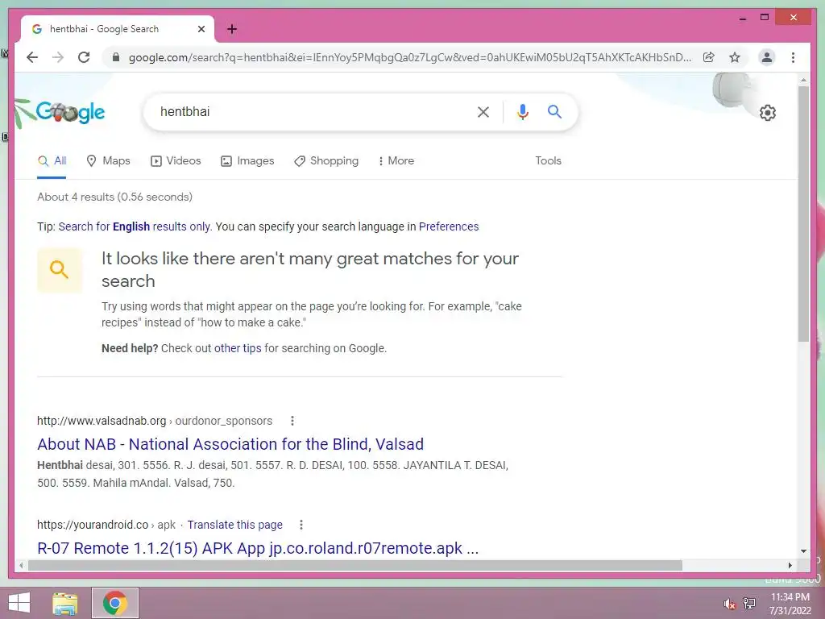Open options for yourandroid.co result
This screenshot has width=825, height=619.
pos(301,525)
